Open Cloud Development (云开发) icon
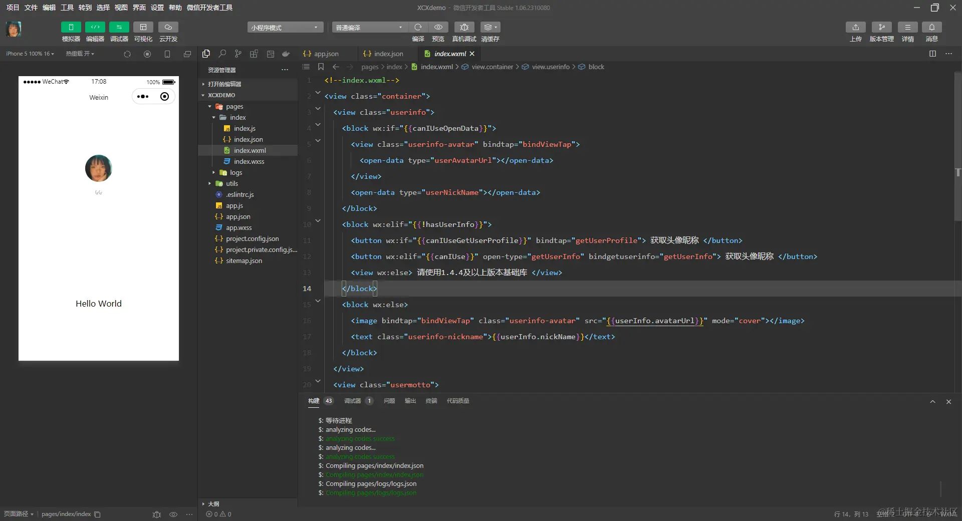Image resolution: width=962 pixels, height=521 pixels. (168, 27)
